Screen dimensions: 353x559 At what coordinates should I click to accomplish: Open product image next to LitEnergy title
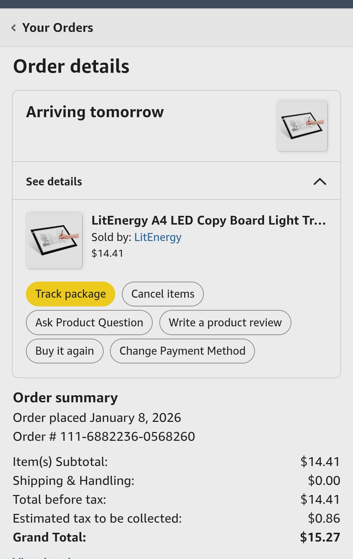click(x=54, y=240)
